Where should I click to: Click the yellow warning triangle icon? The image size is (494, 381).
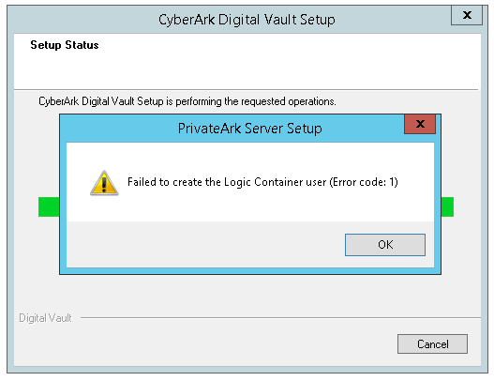104,183
